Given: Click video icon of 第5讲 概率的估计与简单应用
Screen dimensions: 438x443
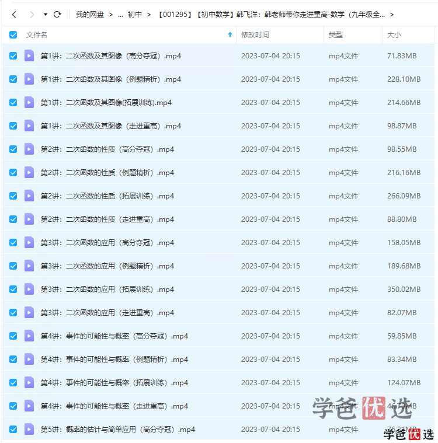Looking at the screenshot, I should pos(29,429).
